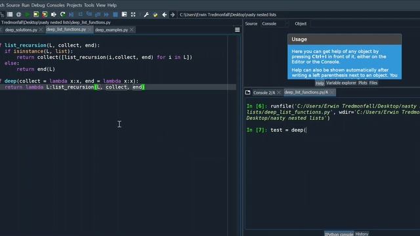Maximize current pane icon
This screenshot has height=236, width=420.
tap(124, 14)
